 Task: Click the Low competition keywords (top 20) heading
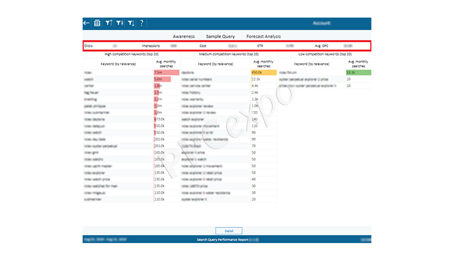click(x=325, y=54)
